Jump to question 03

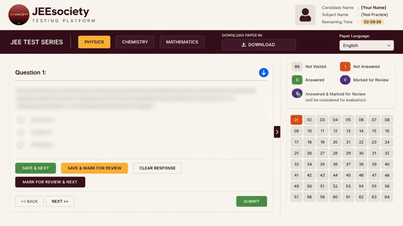point(322,120)
